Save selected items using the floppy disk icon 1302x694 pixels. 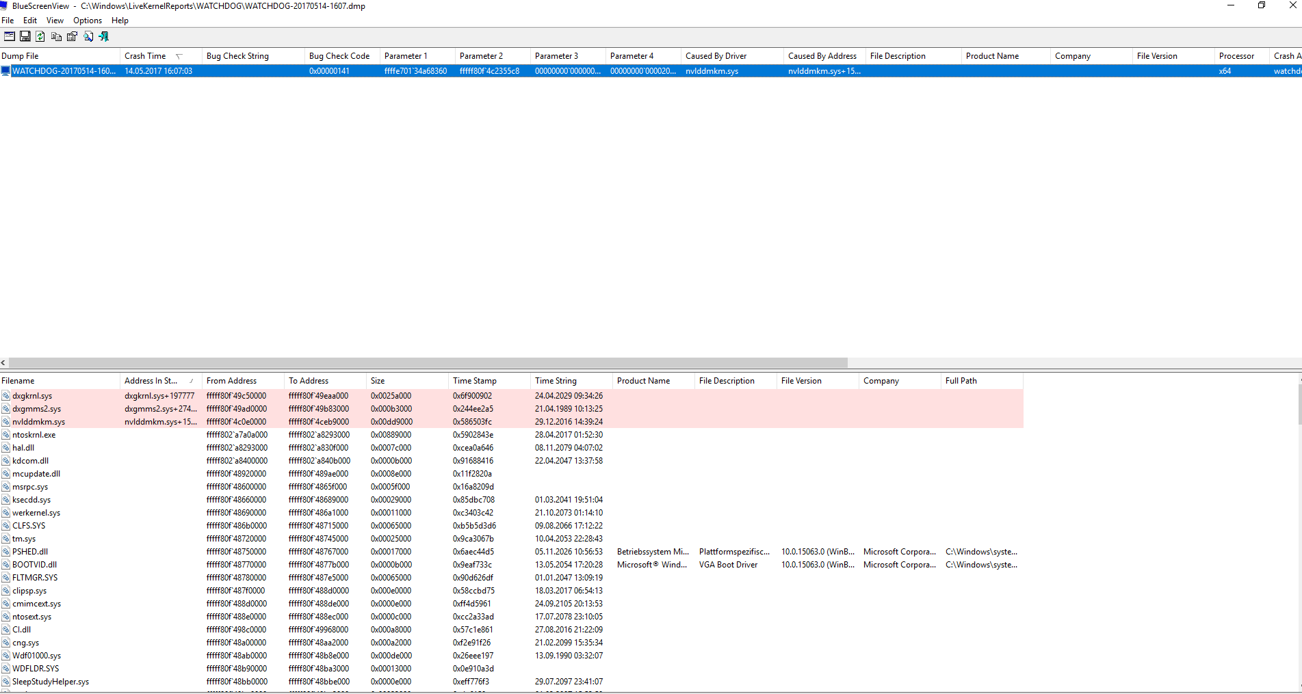point(25,36)
